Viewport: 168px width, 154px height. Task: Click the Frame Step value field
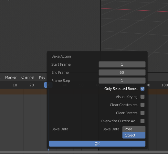click(x=122, y=81)
